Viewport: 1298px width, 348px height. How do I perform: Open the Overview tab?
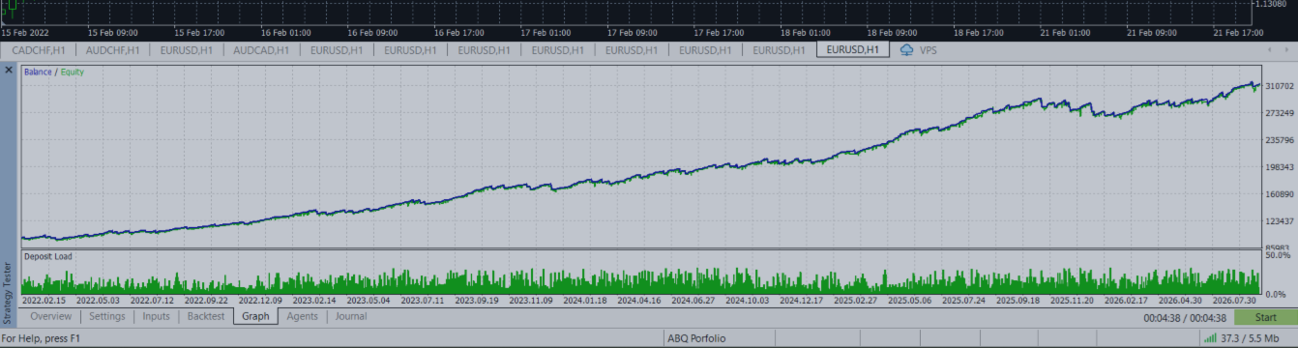[x=51, y=316]
